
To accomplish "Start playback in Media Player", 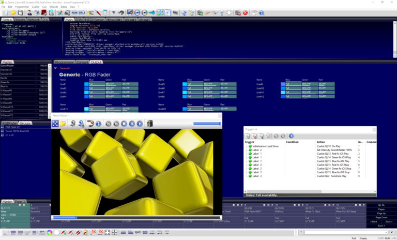I will [x=140, y=124].
